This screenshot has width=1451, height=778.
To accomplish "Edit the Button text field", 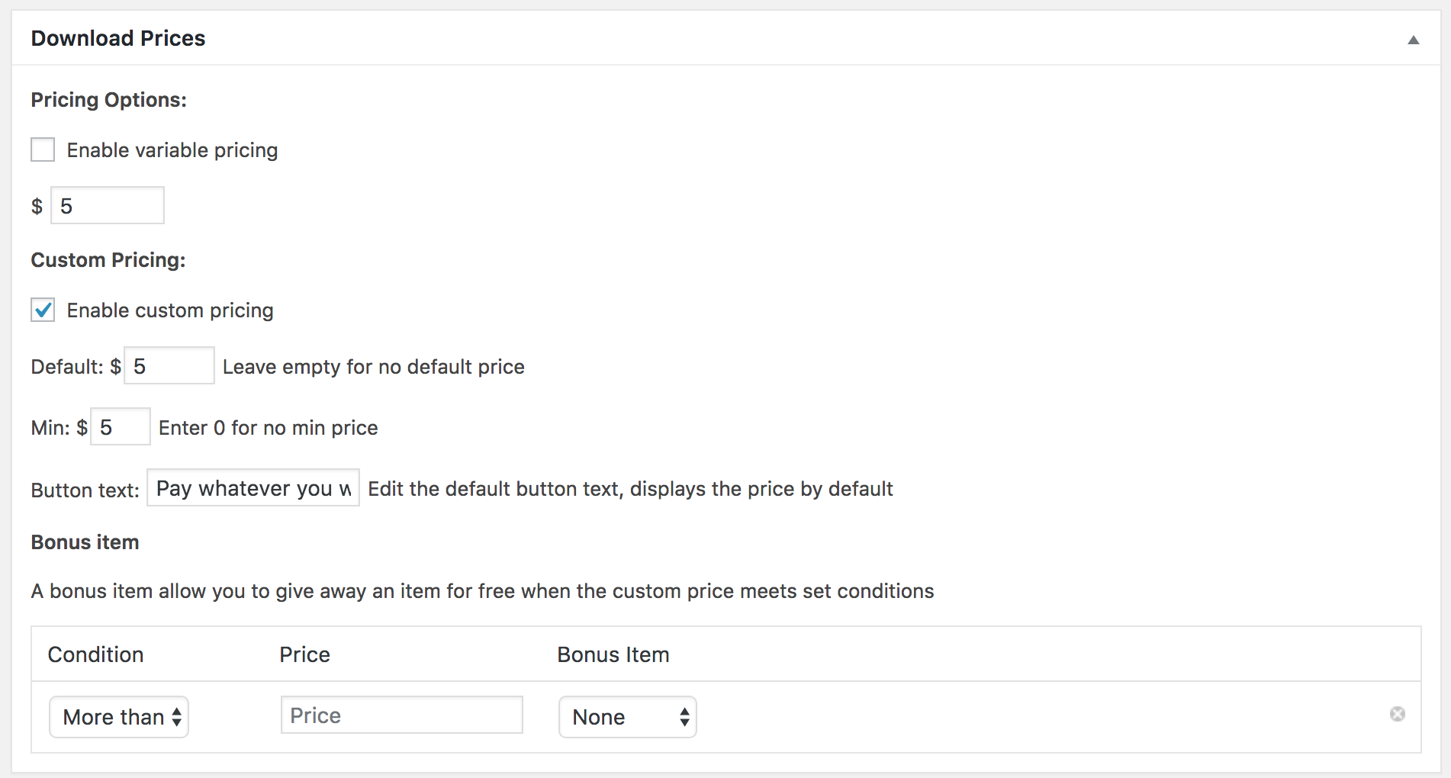I will tap(253, 488).
